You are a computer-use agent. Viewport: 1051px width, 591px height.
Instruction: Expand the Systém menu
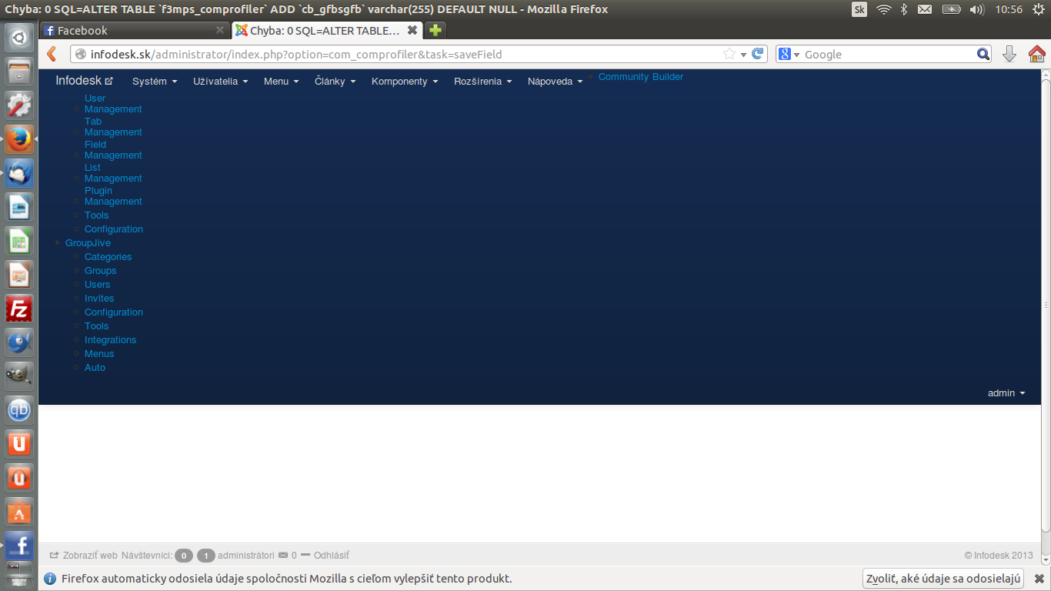[155, 81]
